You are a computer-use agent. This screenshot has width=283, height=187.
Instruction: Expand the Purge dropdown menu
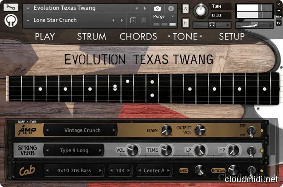pos(164,16)
